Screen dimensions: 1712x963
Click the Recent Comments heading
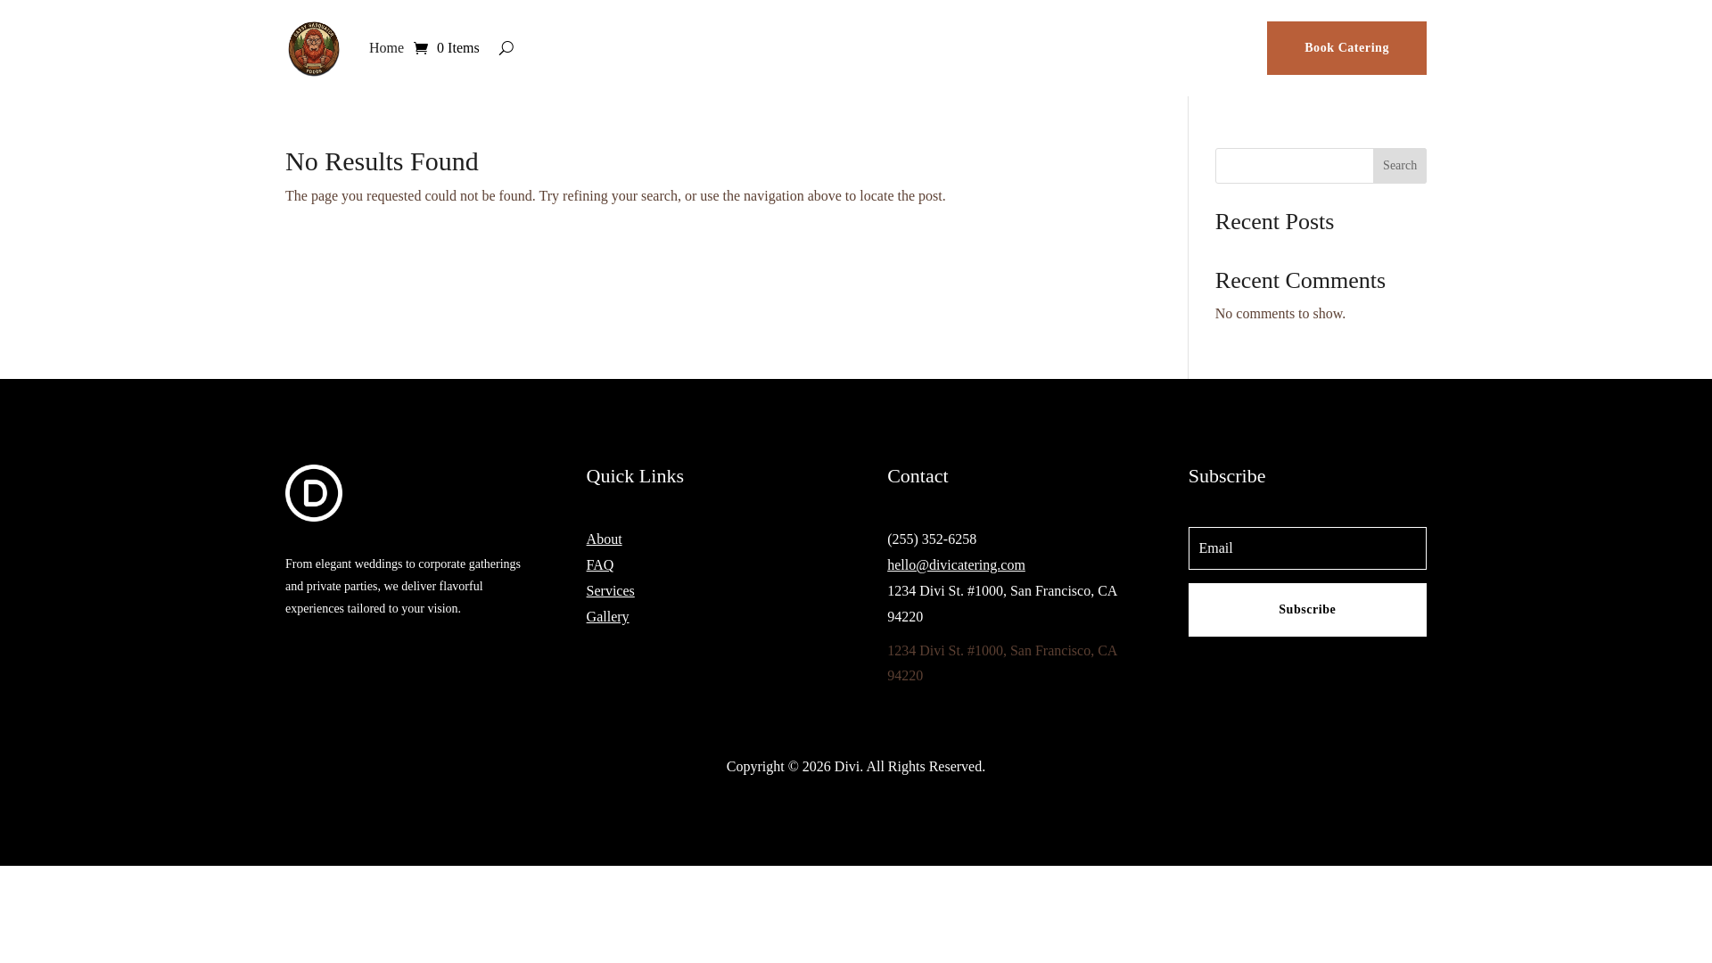pos(1300,281)
